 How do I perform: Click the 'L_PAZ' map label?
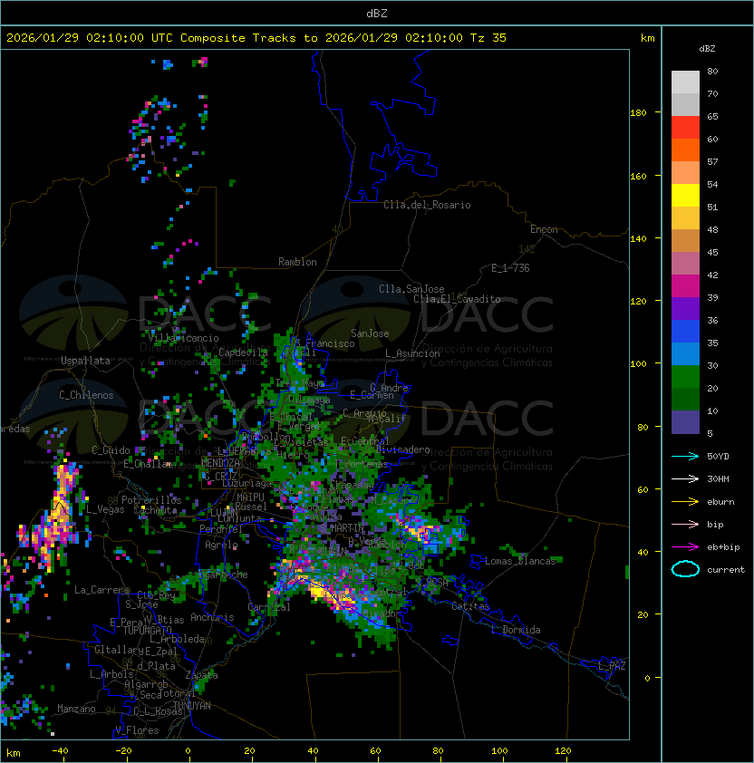coord(612,666)
